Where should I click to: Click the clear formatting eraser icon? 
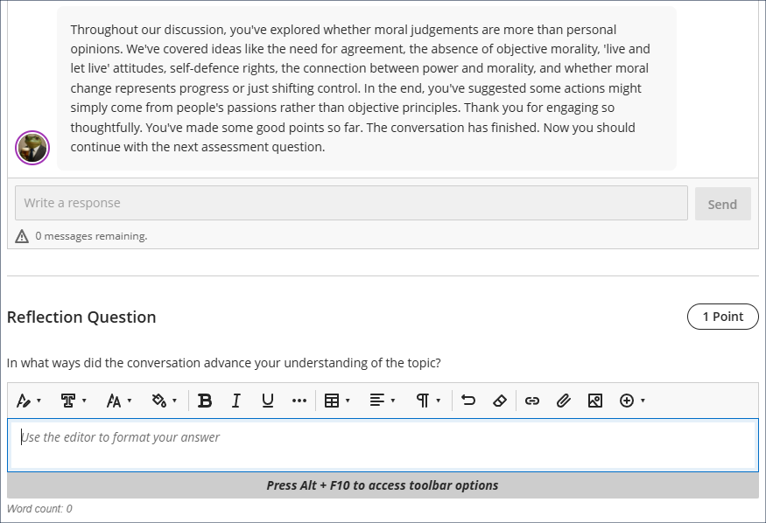pyautogui.click(x=500, y=401)
